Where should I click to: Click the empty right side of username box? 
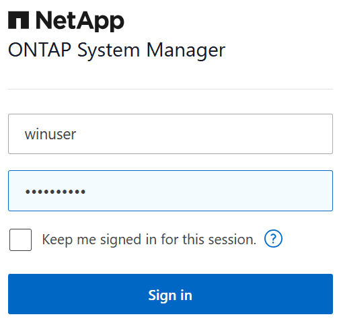247,134
